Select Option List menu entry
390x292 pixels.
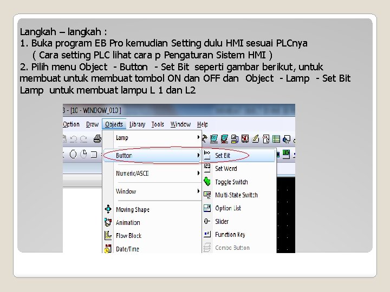tap(239, 208)
